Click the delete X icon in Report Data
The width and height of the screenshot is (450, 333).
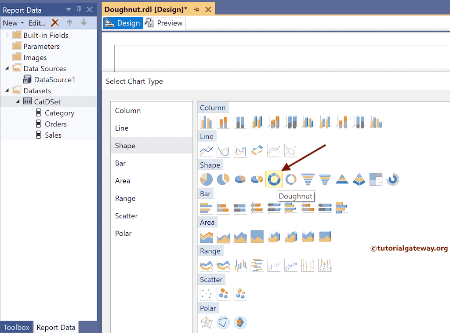(x=55, y=22)
